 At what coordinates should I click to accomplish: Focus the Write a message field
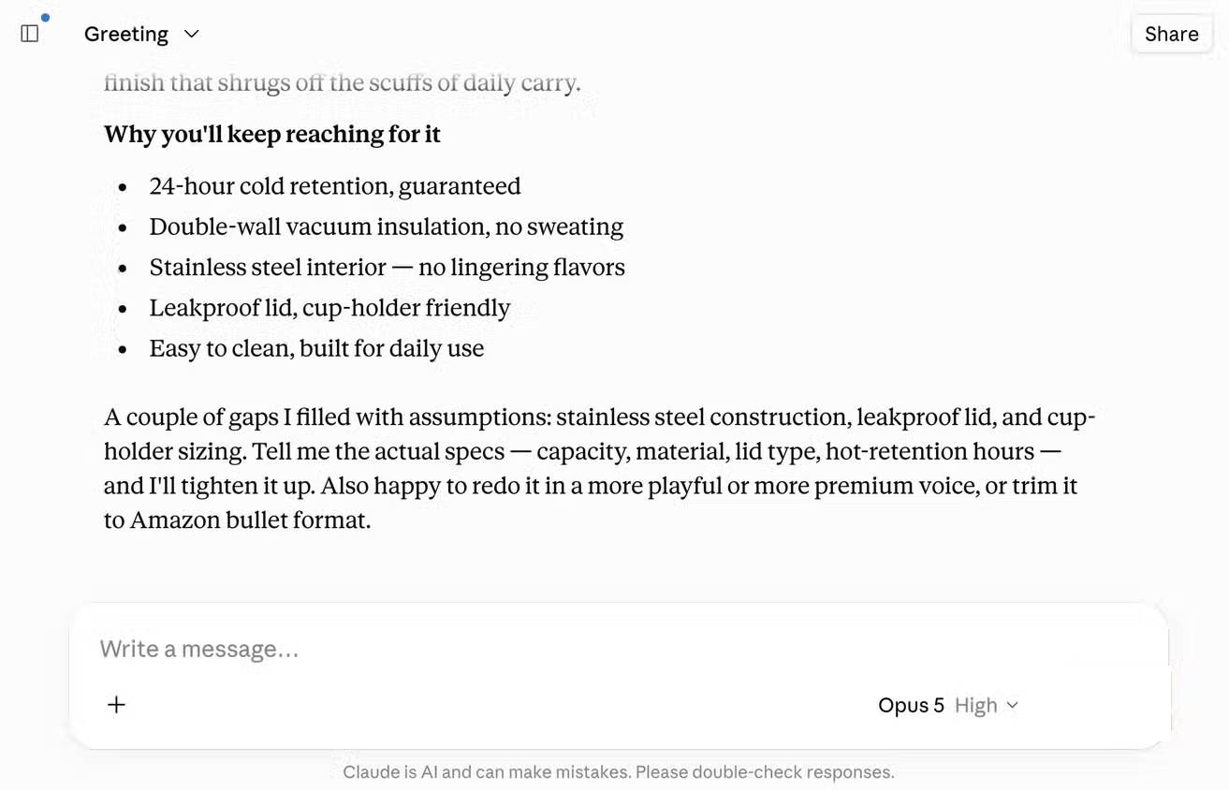pos(618,649)
